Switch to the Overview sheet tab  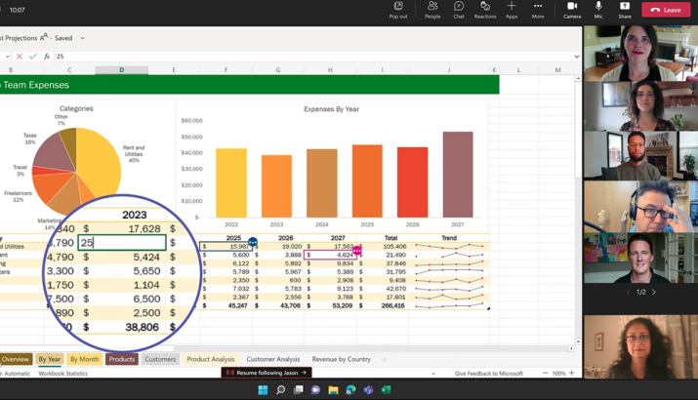tap(16, 359)
